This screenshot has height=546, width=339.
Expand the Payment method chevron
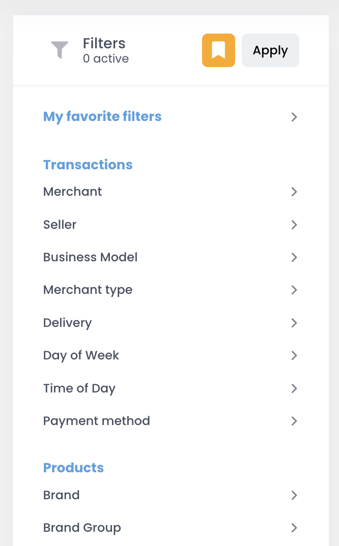pyautogui.click(x=294, y=421)
